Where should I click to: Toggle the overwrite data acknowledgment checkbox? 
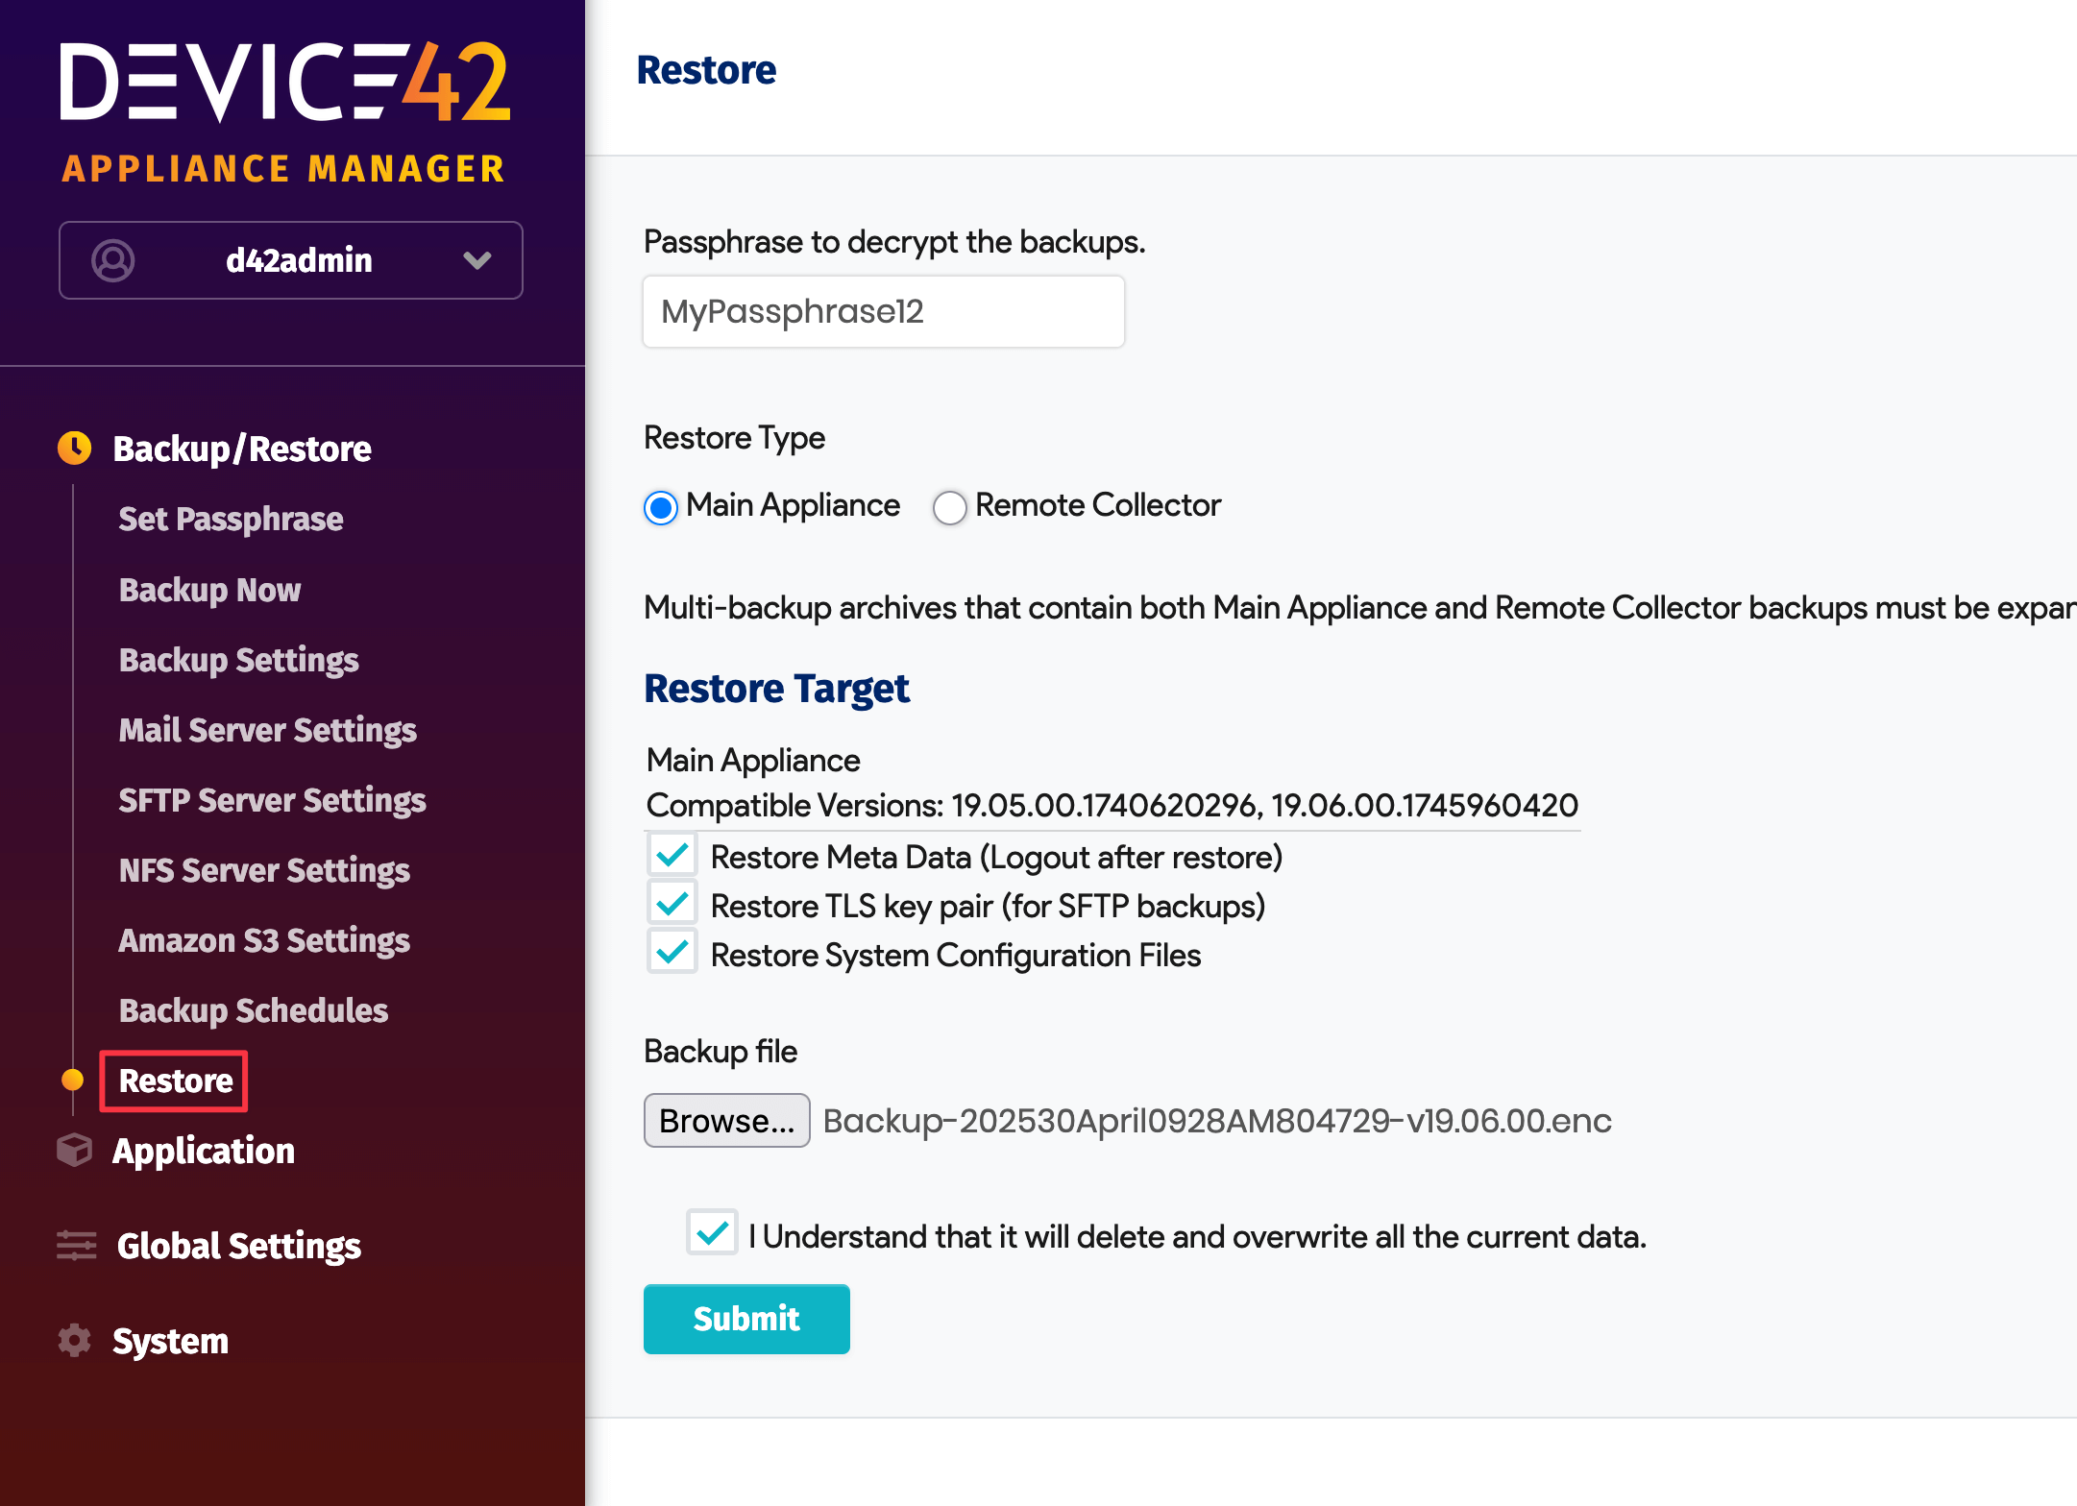(712, 1234)
